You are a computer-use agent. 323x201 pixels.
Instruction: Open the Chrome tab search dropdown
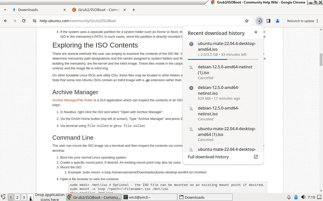click(x=5, y=10)
